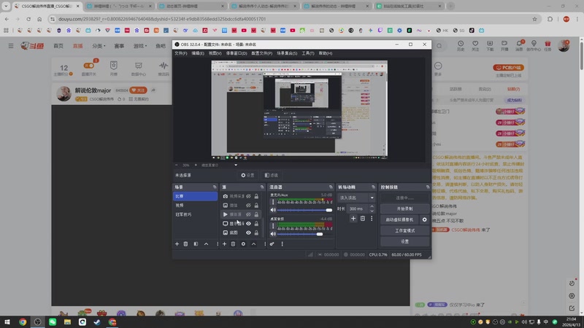Add a new scene in OBS scenes panel
Screen dimensions: 584x328
point(177,244)
